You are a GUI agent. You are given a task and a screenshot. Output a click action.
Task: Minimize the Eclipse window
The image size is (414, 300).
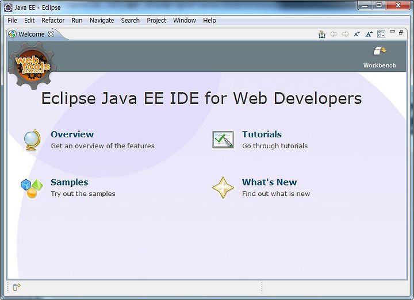tap(365, 6)
